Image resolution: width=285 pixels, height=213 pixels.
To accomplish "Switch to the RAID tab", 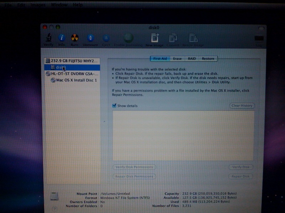I will 192,59.
